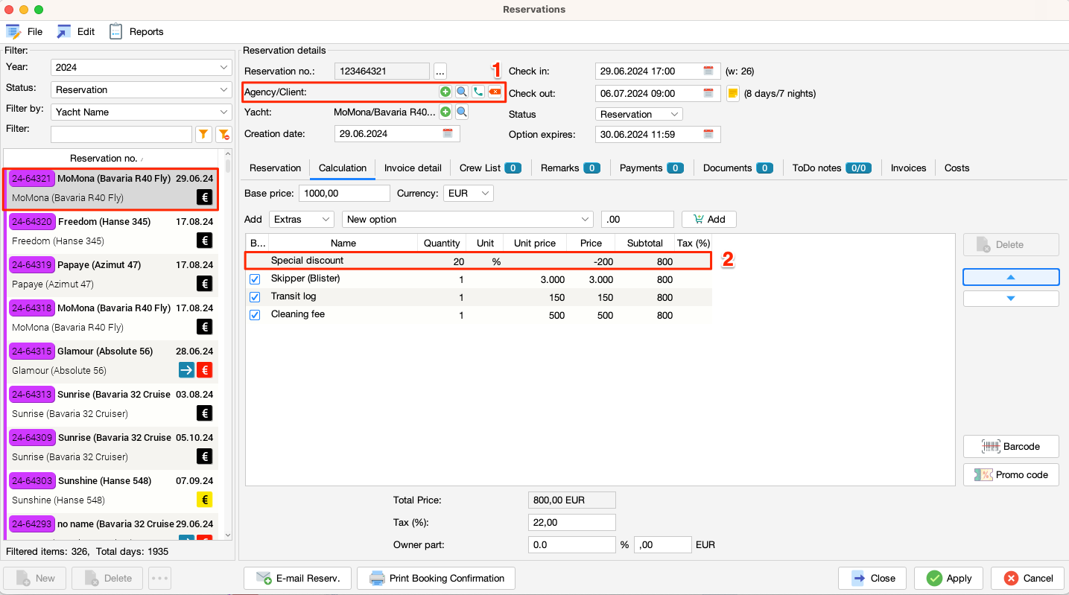Select reservation 24-64303 Sunshine (Hanse 548)
This screenshot has width=1069, height=595.
pyautogui.click(x=112, y=490)
